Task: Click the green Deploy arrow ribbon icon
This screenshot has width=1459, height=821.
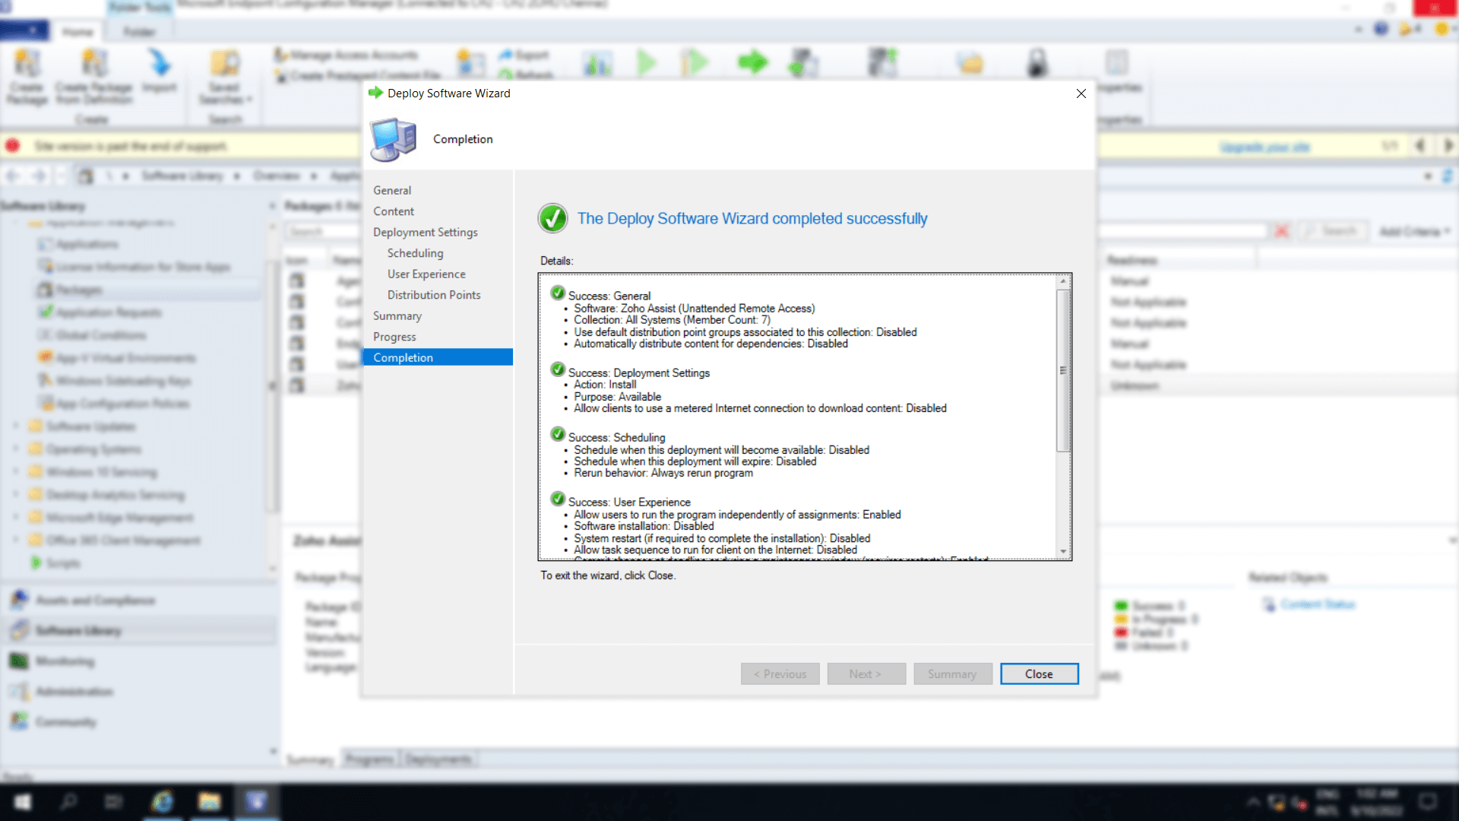Action: tap(752, 62)
